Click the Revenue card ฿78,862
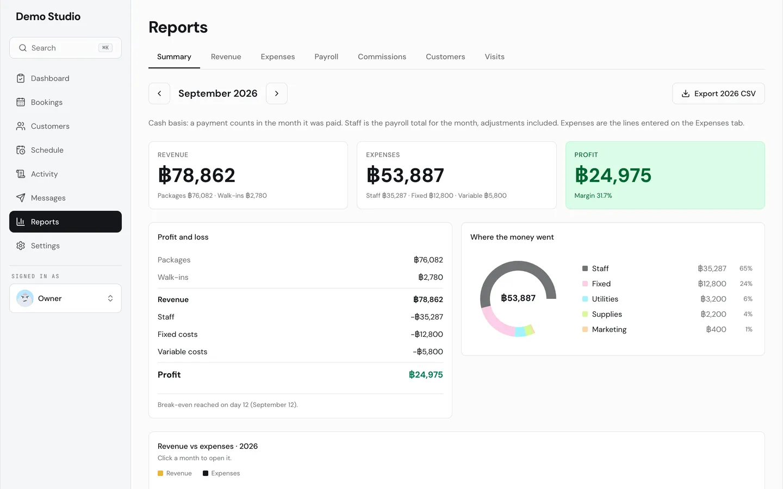 click(x=248, y=175)
